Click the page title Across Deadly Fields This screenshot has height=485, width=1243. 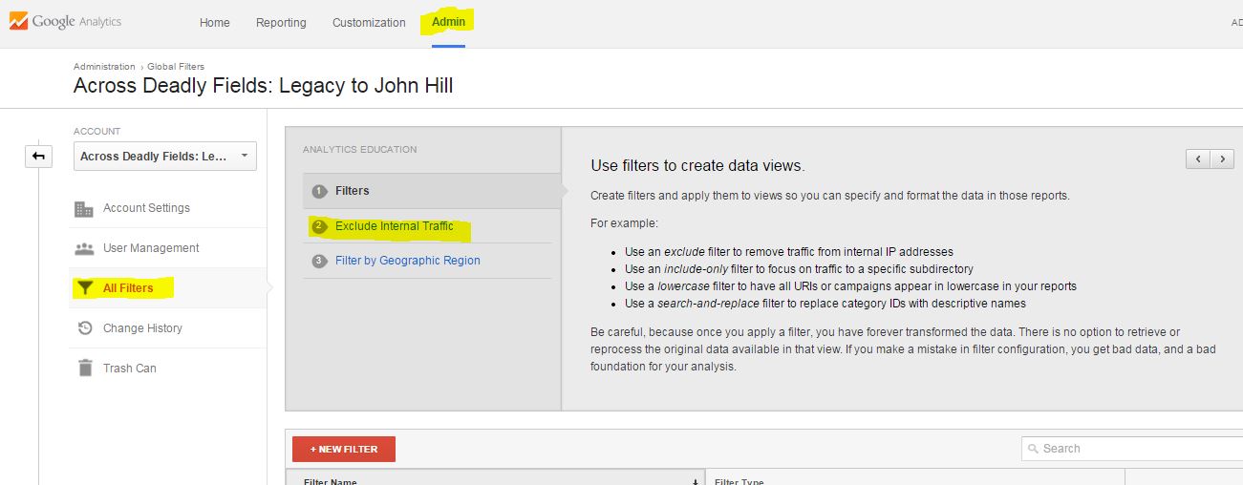[263, 86]
